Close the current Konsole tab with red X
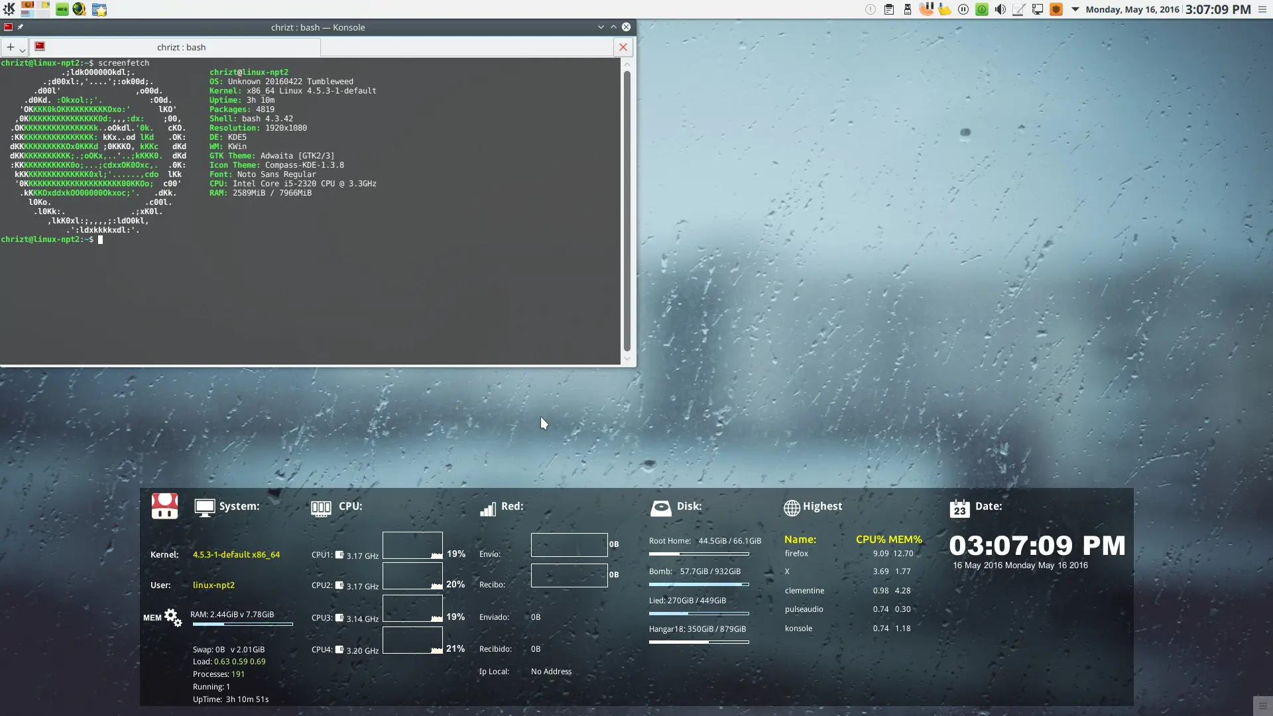 pos(623,47)
